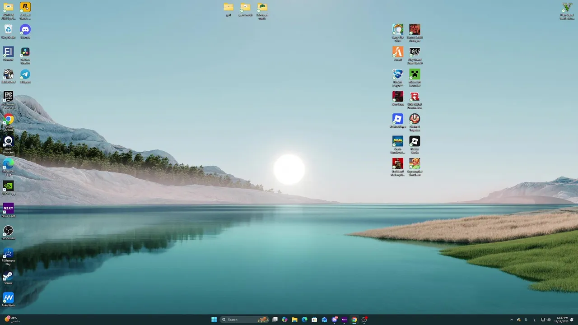
Task: Select the Carry The Glass game icon
Action: [x=398, y=33]
